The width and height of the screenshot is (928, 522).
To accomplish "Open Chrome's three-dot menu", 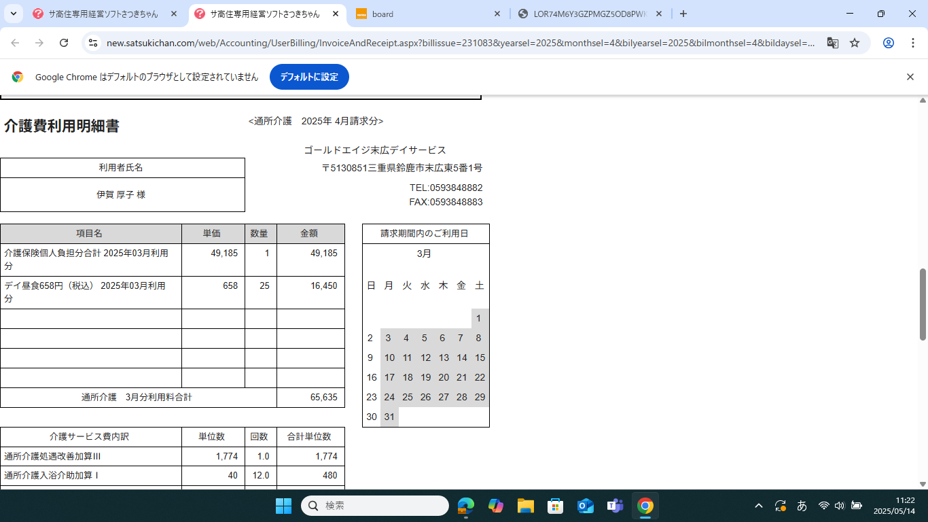I will 912,43.
